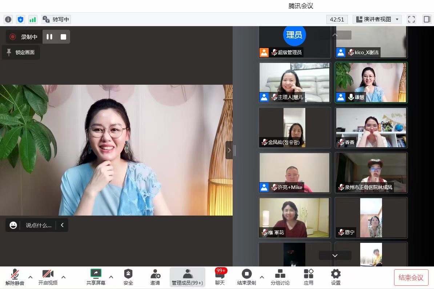
Task: Check the green network signal icon
Action: coord(33,19)
